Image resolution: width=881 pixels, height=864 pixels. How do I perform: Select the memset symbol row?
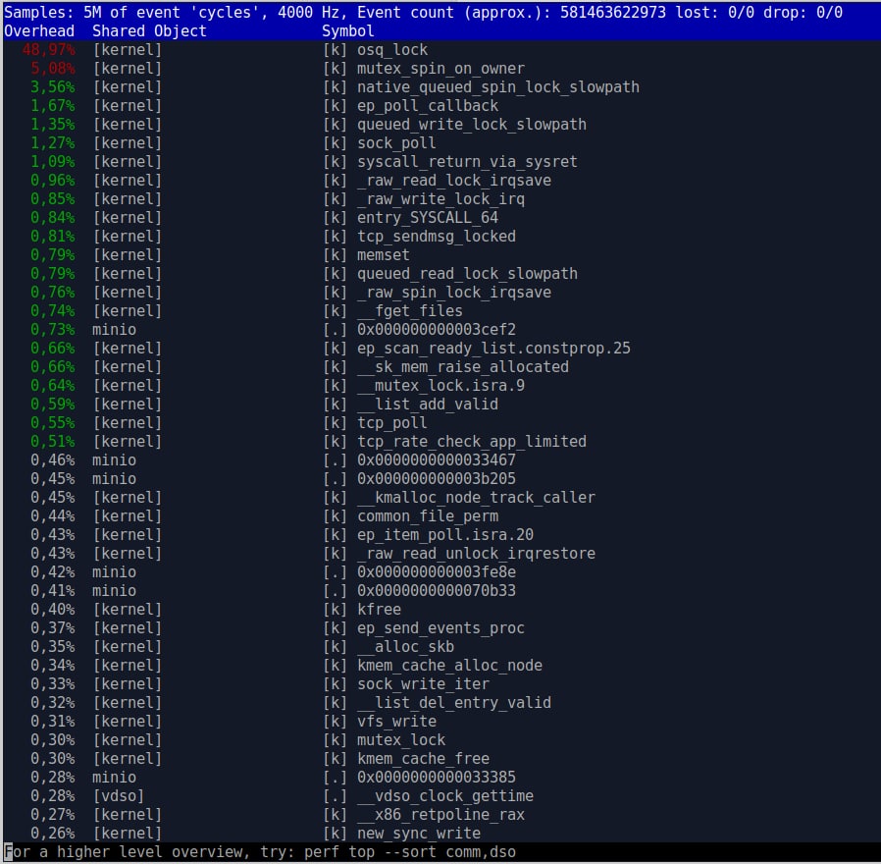point(440,254)
